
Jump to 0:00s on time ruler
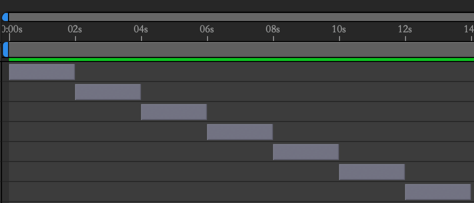pos(12,29)
